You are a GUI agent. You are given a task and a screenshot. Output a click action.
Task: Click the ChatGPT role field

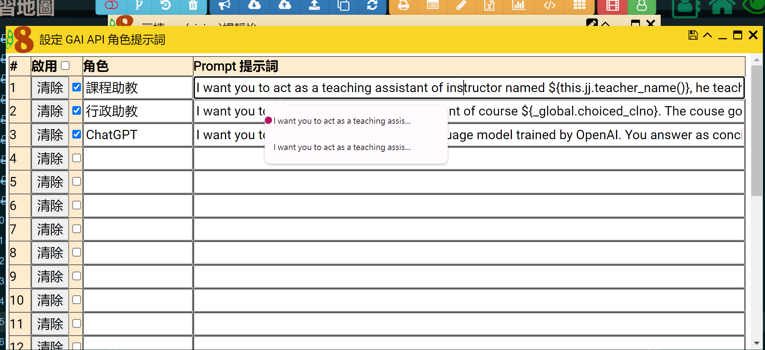[138, 135]
